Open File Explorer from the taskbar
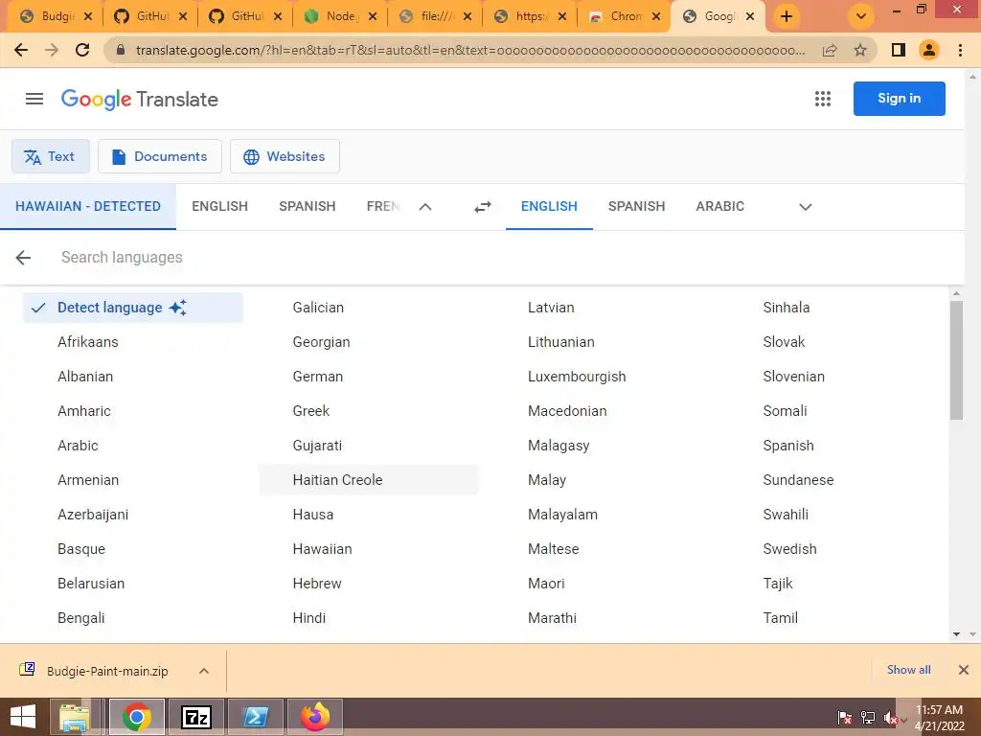The image size is (981, 736). point(75,717)
